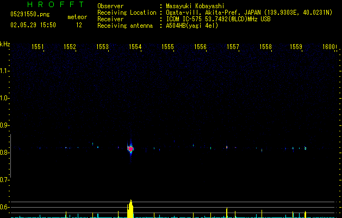
Task: Click the kHz axis unit label
Action: tap(5, 44)
